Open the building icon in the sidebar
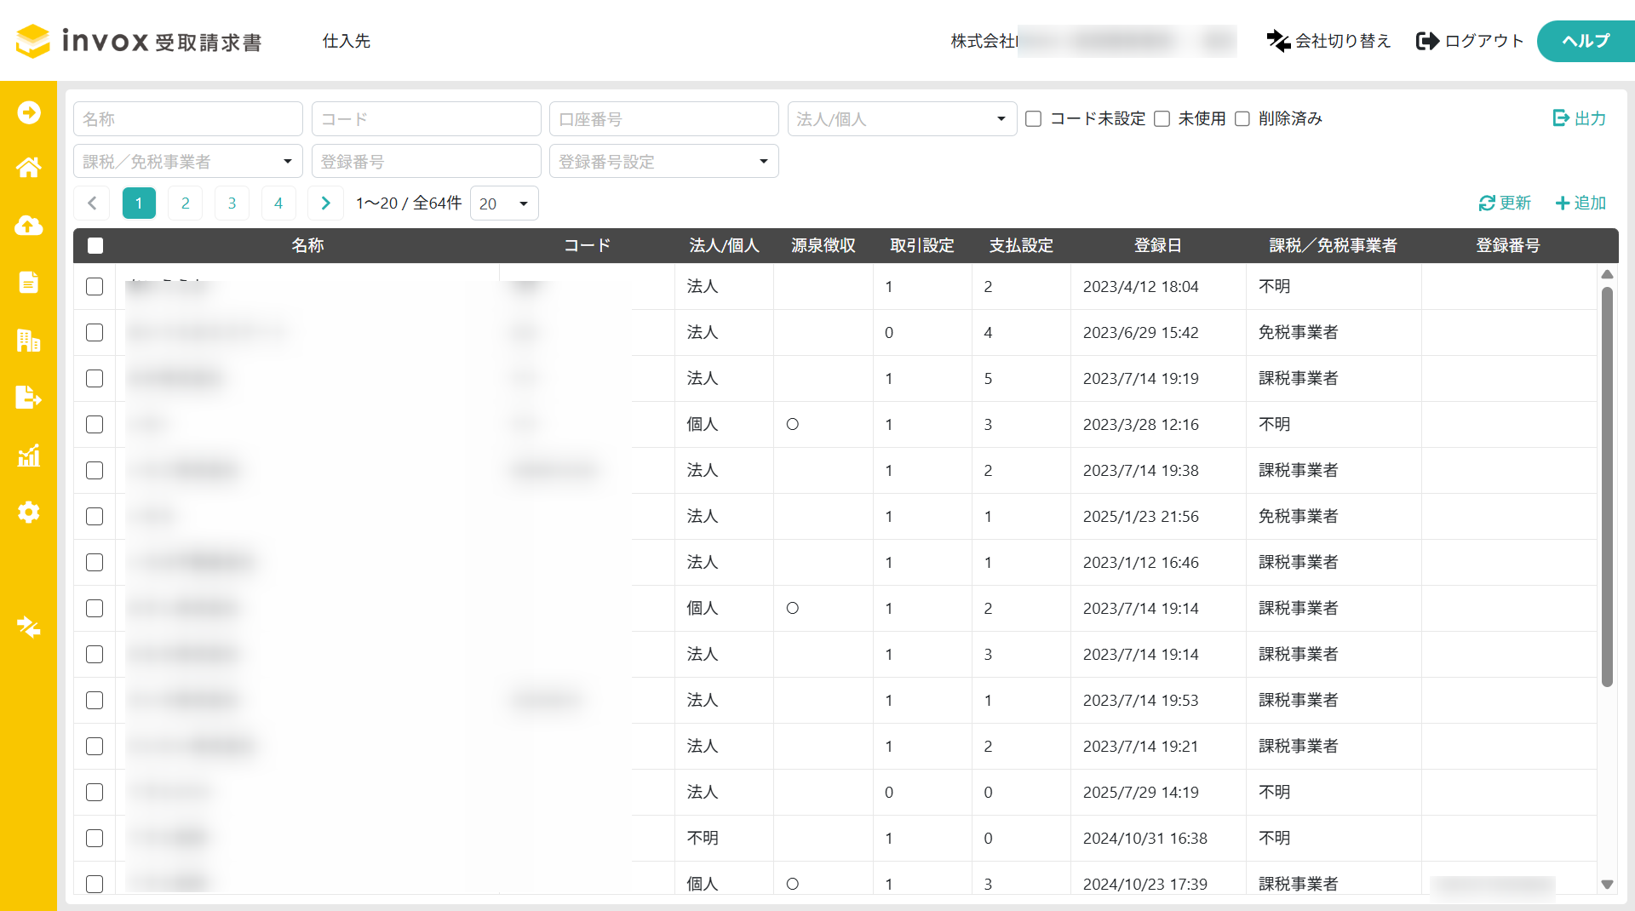This screenshot has width=1635, height=911. (28, 341)
